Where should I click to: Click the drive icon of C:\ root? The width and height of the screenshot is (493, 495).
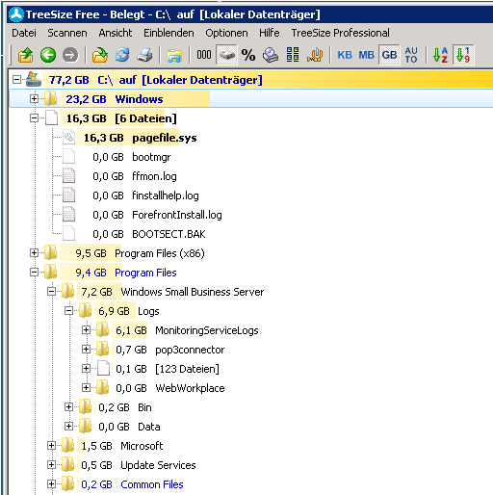coord(34,79)
